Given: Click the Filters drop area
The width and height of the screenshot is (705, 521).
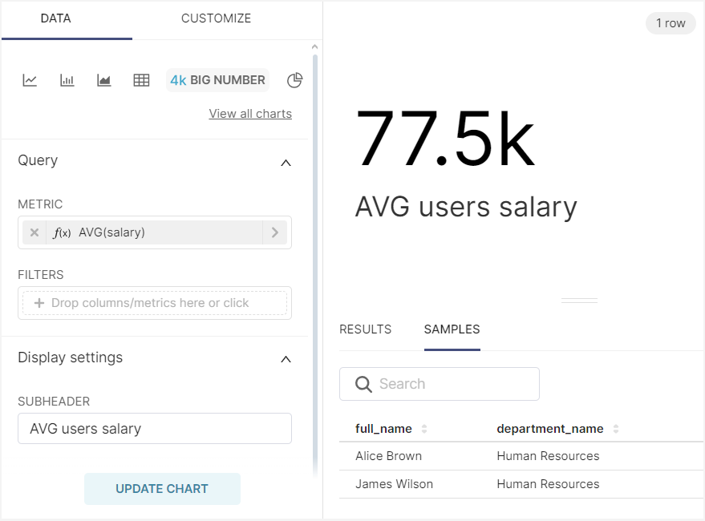Looking at the screenshot, I should pos(155,303).
